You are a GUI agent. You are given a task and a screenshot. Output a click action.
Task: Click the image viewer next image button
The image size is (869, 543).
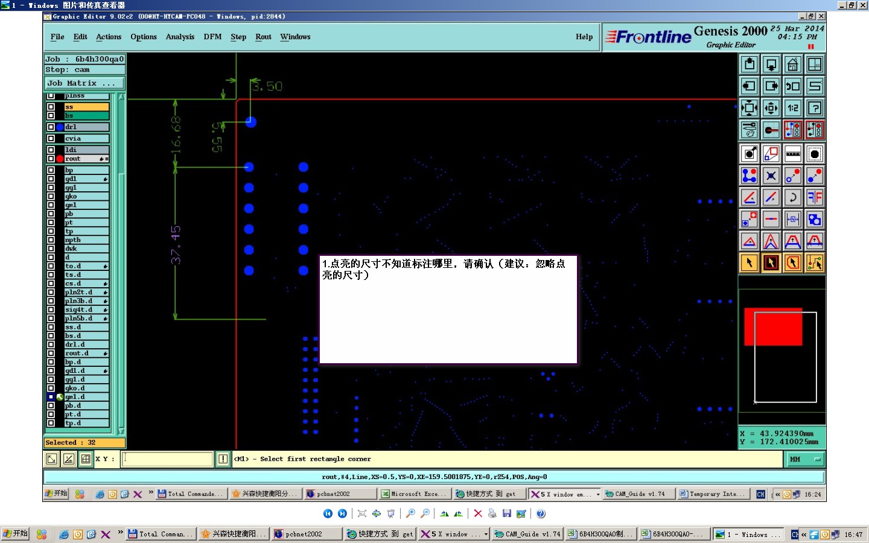pos(342,513)
